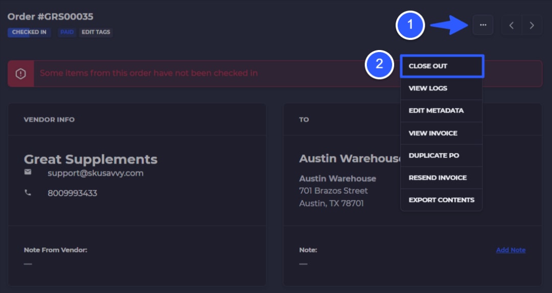Click the support@skusavvy.com email address
Viewport: 552px width, 293px height.
[x=96, y=173]
